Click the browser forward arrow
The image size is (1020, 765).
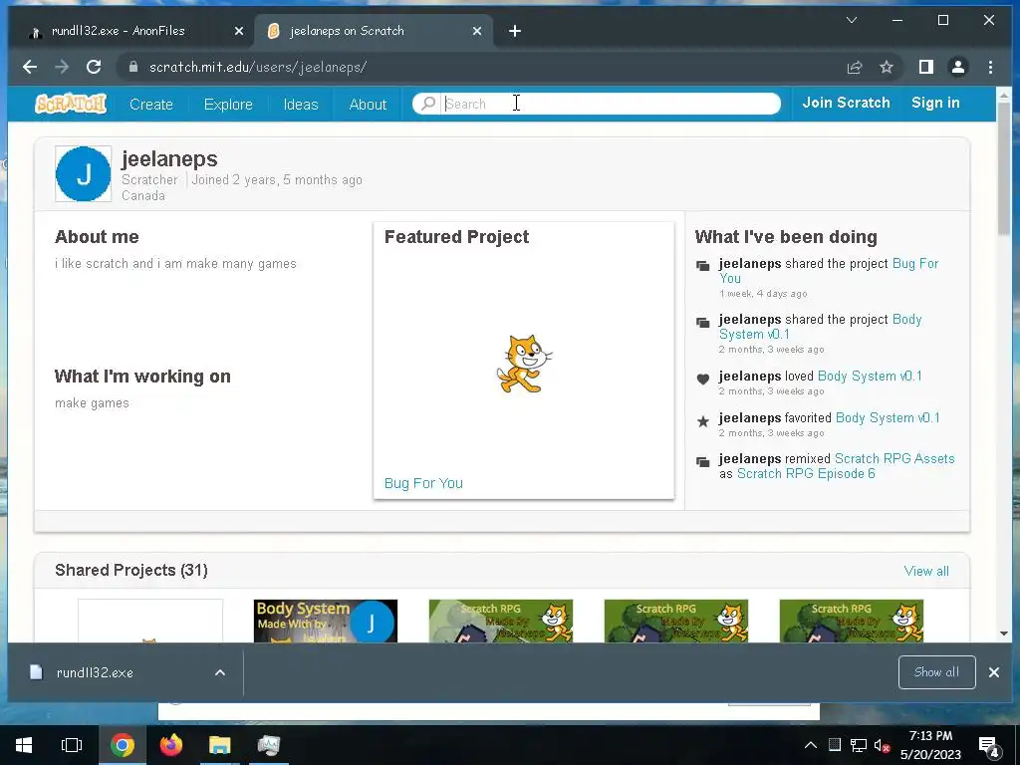(62, 67)
